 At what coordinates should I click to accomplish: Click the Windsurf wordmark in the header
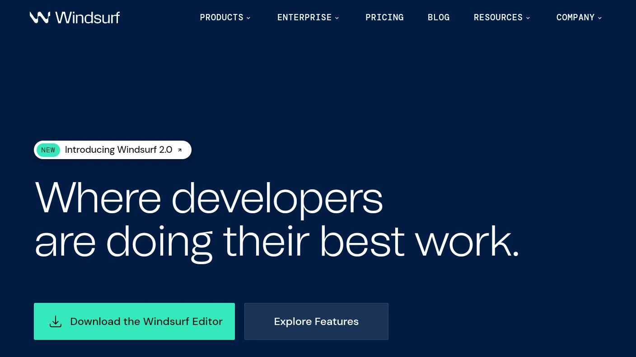pyautogui.click(x=88, y=18)
